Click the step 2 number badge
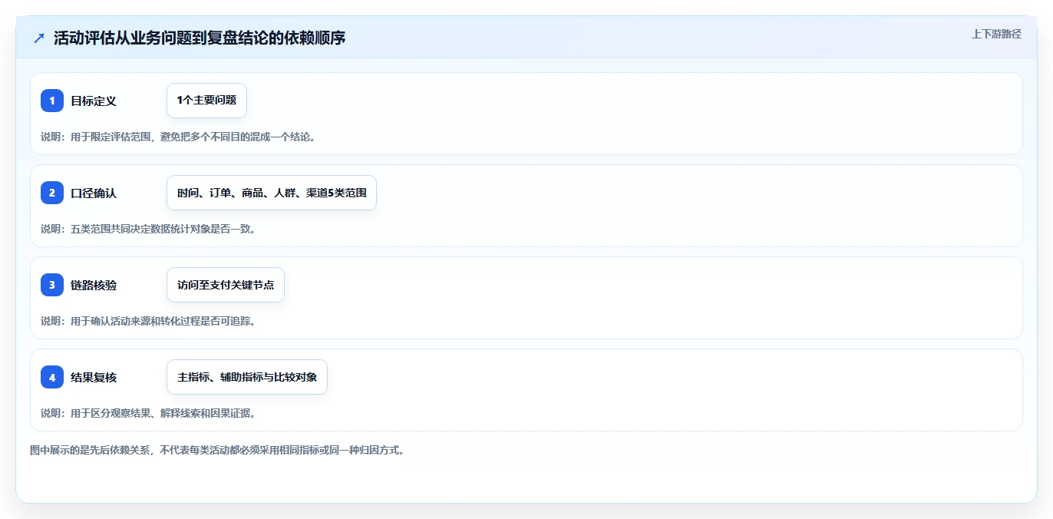1053x519 pixels. coord(52,193)
